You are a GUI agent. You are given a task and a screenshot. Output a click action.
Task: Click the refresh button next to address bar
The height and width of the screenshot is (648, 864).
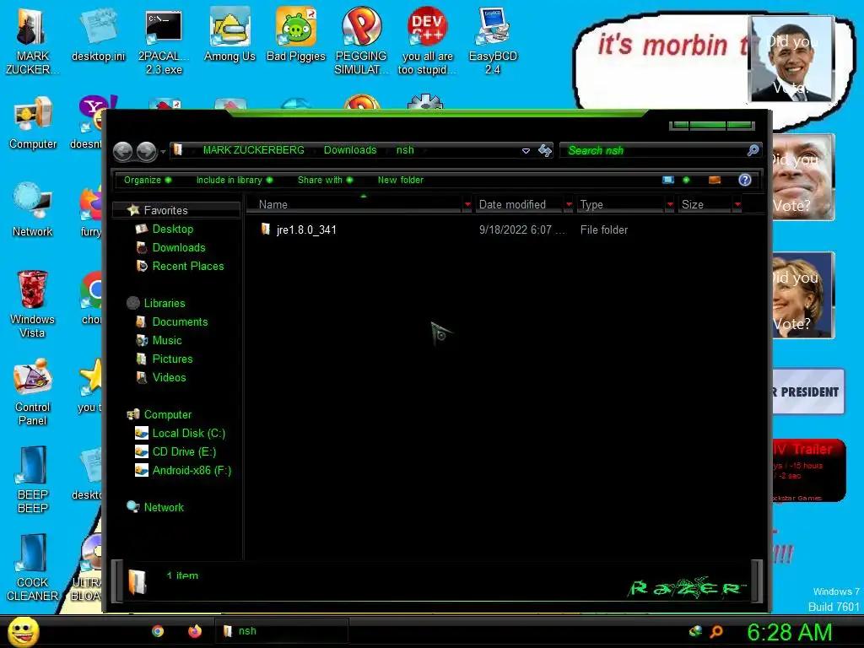(x=545, y=150)
